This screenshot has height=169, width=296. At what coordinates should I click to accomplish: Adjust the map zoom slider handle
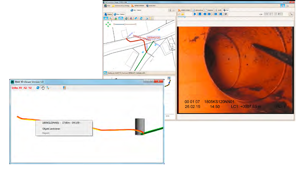tap(125, 24)
